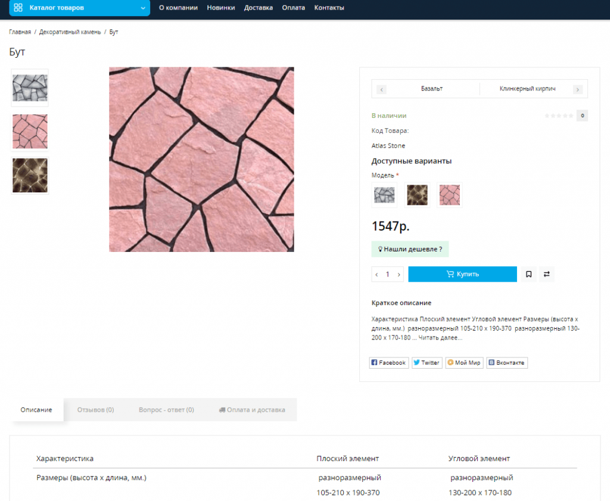Select the gray stone model option

[384, 195]
